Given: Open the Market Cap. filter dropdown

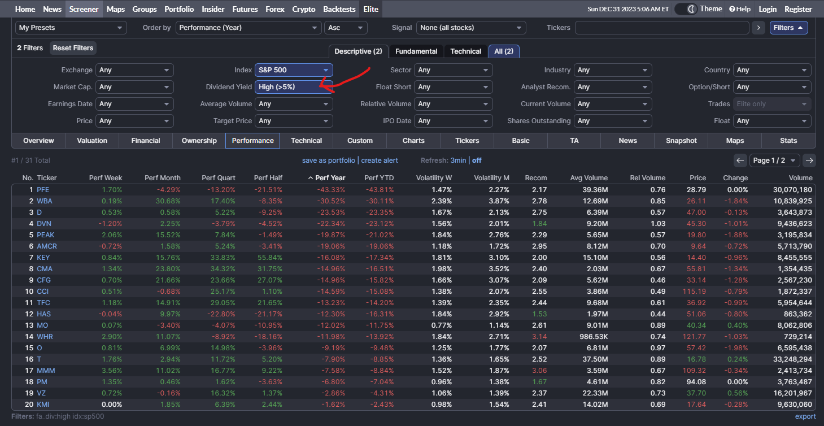Looking at the screenshot, I should pyautogui.click(x=134, y=87).
